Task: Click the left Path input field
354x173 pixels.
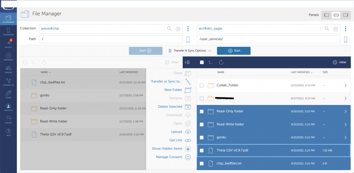Action: tap(111, 39)
